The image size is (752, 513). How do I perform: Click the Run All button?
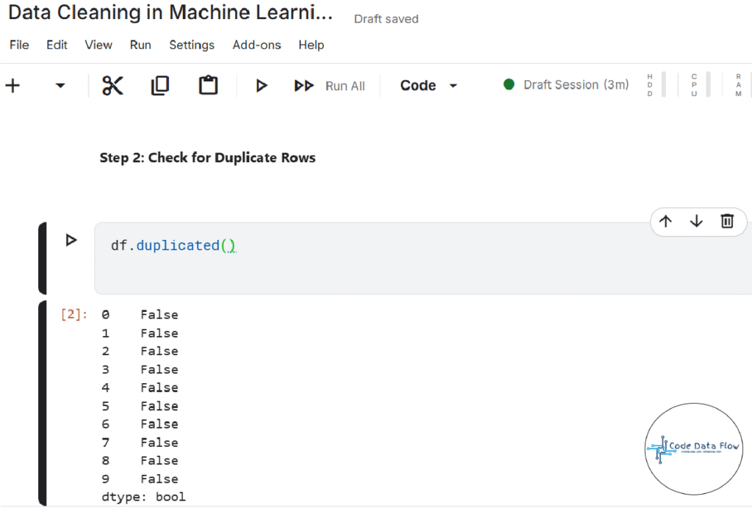point(330,86)
